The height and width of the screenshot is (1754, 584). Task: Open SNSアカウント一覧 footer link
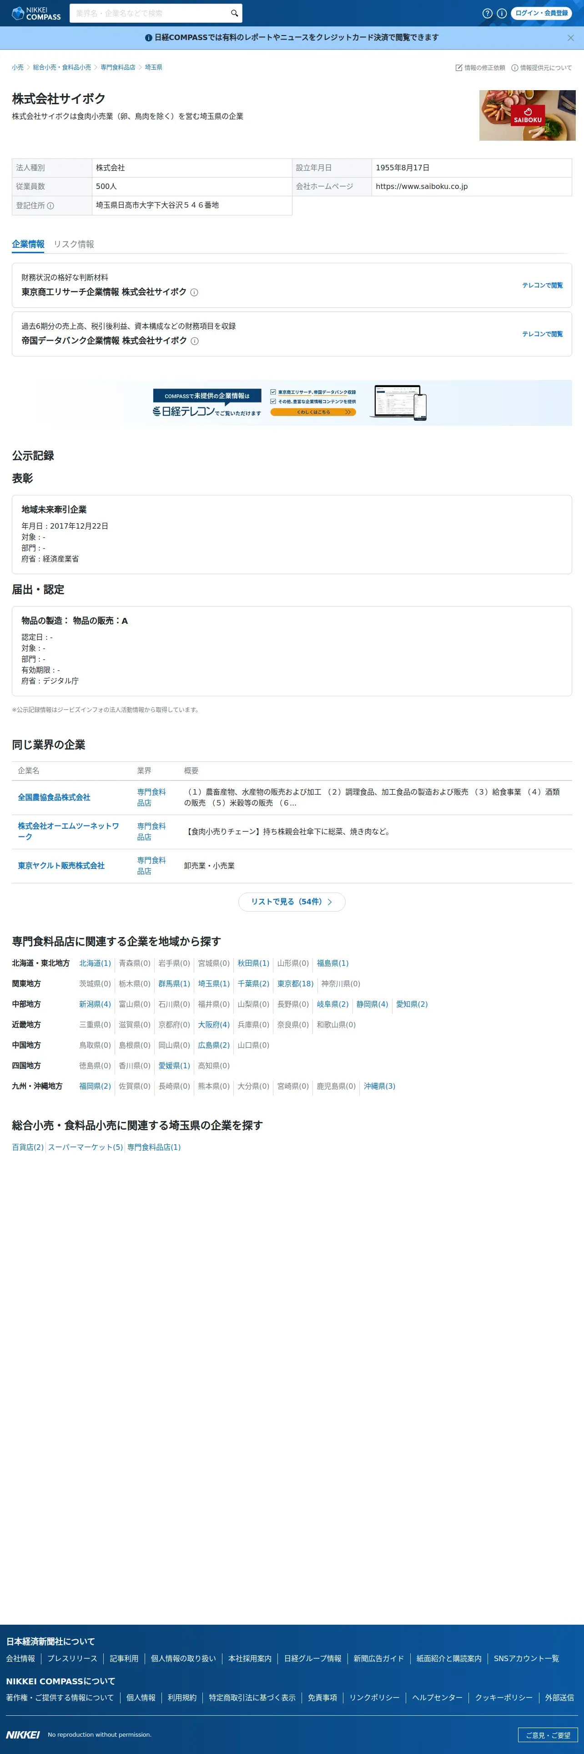(x=526, y=1659)
